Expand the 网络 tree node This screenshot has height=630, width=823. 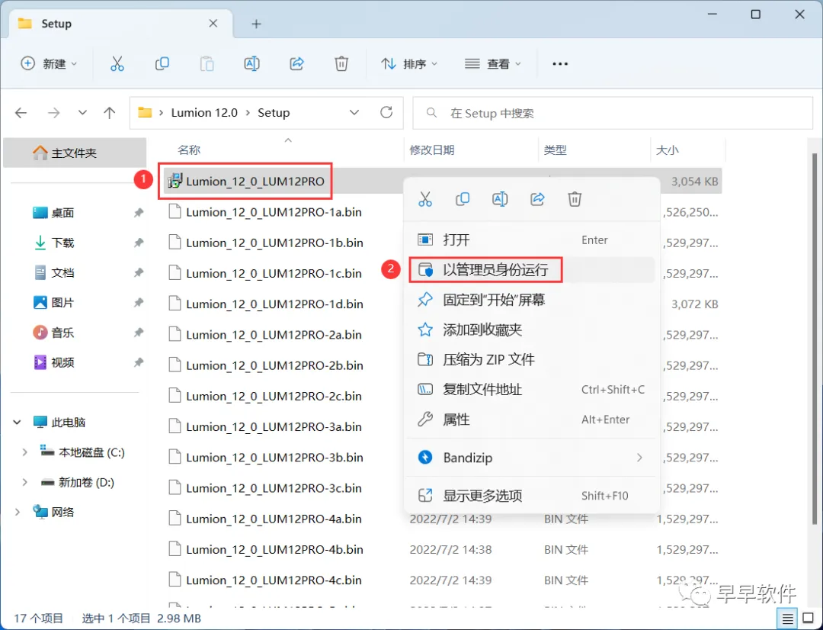[x=18, y=513]
